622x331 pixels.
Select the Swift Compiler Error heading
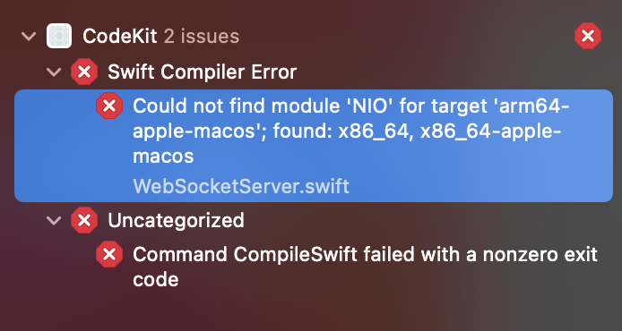point(202,72)
